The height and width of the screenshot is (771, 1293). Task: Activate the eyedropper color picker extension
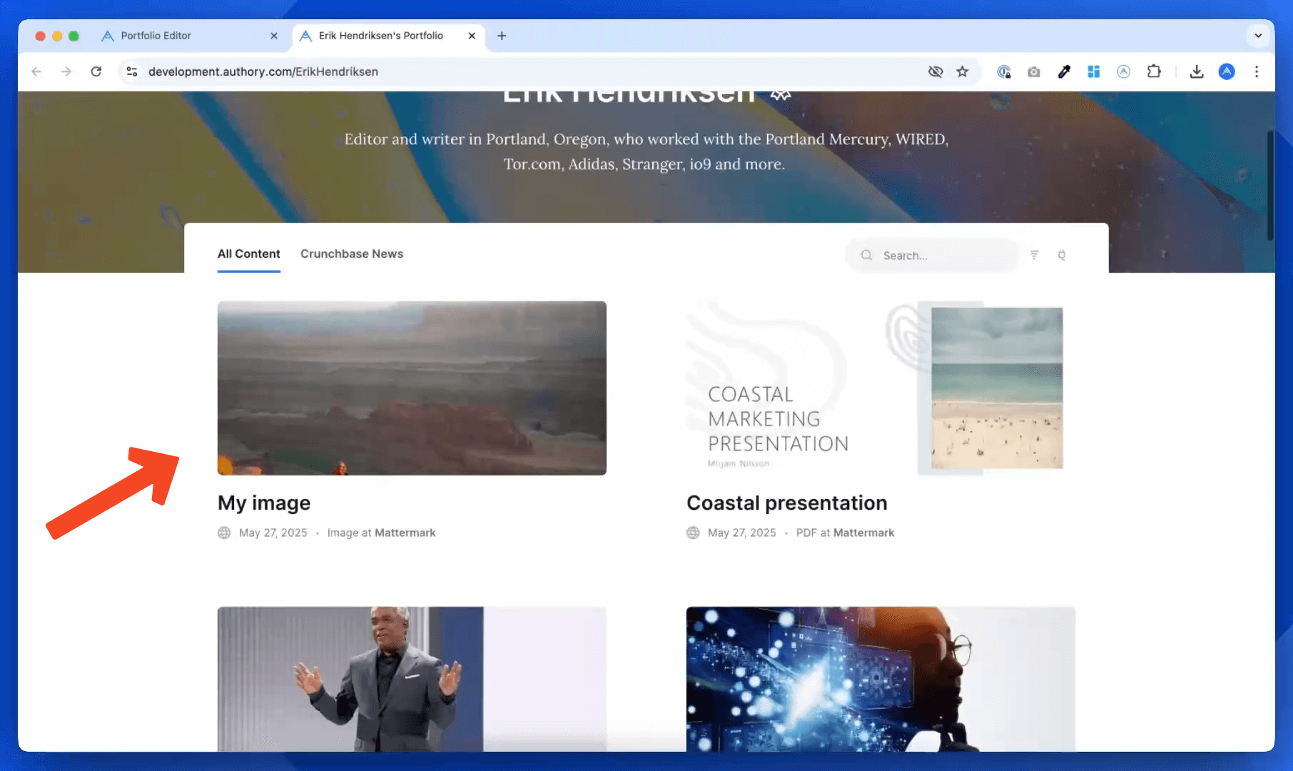tap(1063, 71)
